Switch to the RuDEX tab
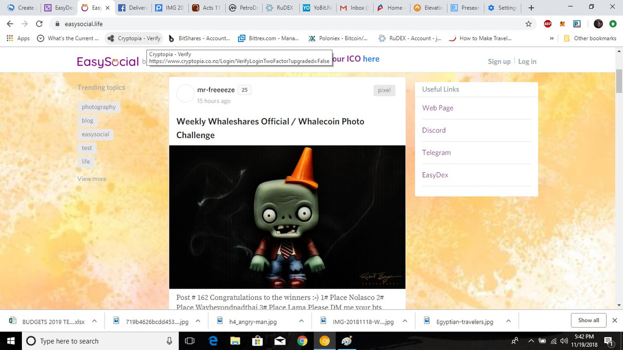Screen dimensions: 623x350 point(280,8)
